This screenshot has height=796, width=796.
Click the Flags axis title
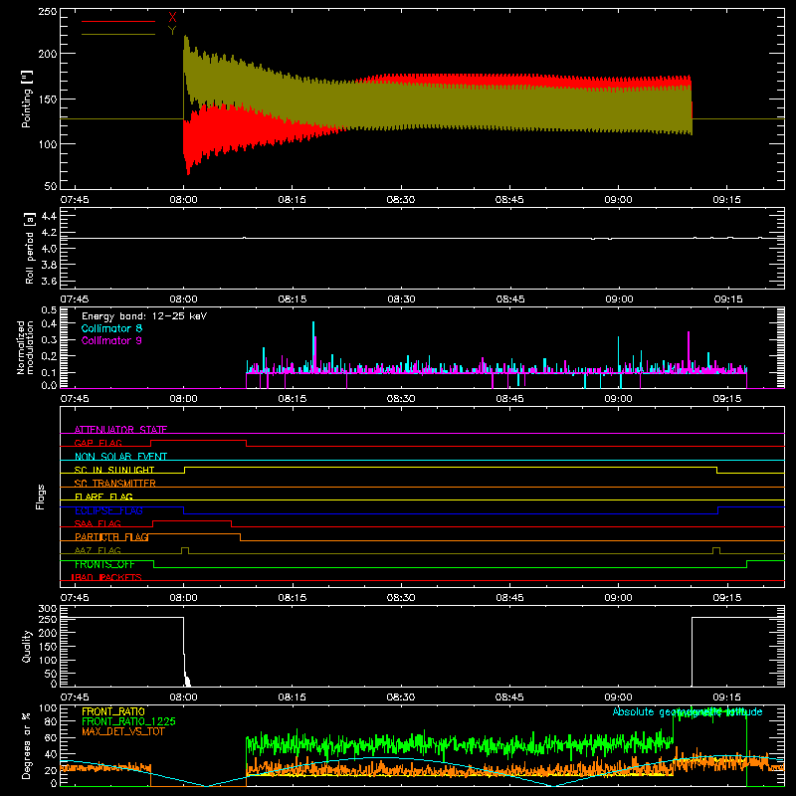41,497
